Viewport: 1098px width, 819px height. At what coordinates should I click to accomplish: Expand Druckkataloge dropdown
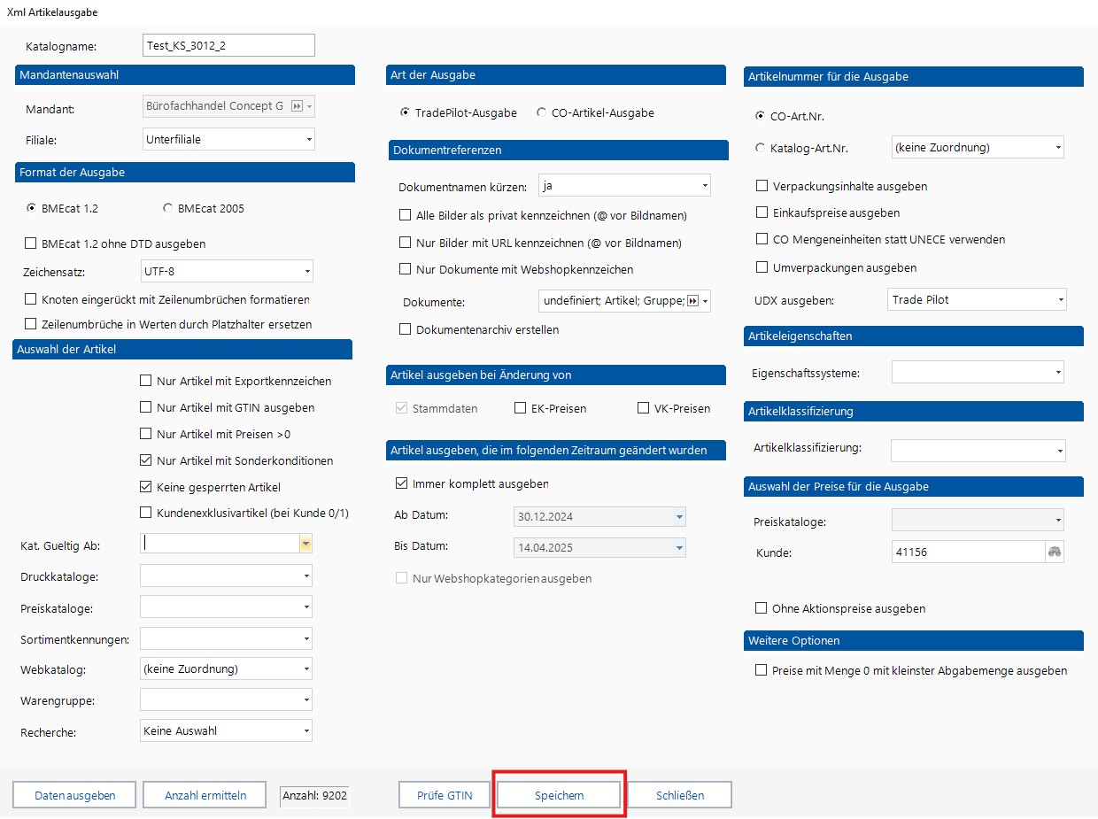pos(227,576)
